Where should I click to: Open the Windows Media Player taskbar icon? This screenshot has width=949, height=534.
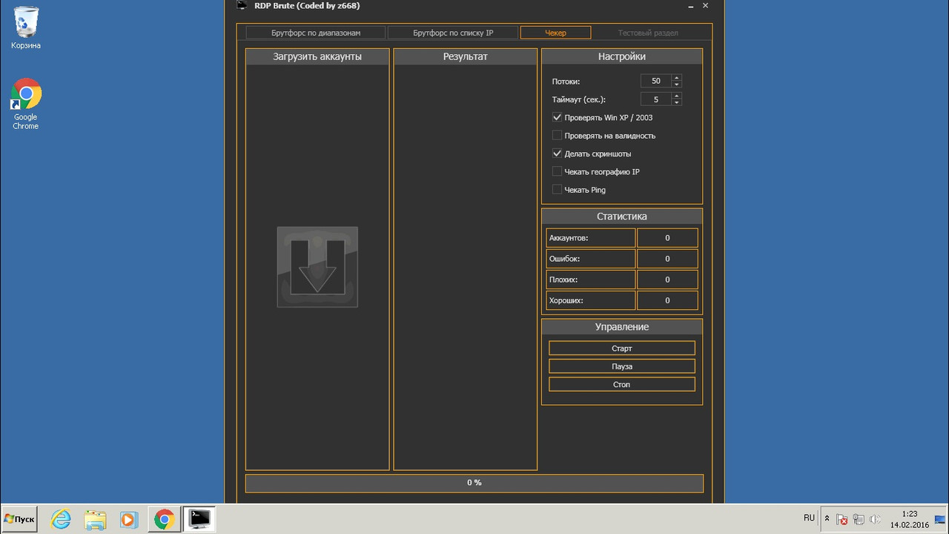(129, 519)
